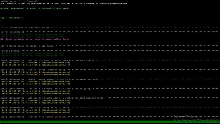220x124 pixels.
Task: Click ec2-34-245-173-111 host under 'remote admin to authorized_keys' task
Action: (36, 101)
